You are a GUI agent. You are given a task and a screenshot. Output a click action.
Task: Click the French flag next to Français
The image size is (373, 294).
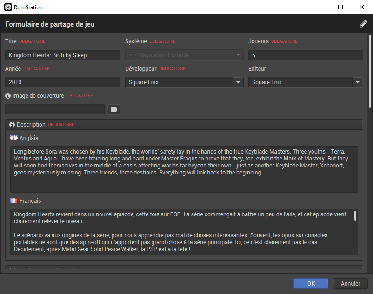pyautogui.click(x=14, y=201)
